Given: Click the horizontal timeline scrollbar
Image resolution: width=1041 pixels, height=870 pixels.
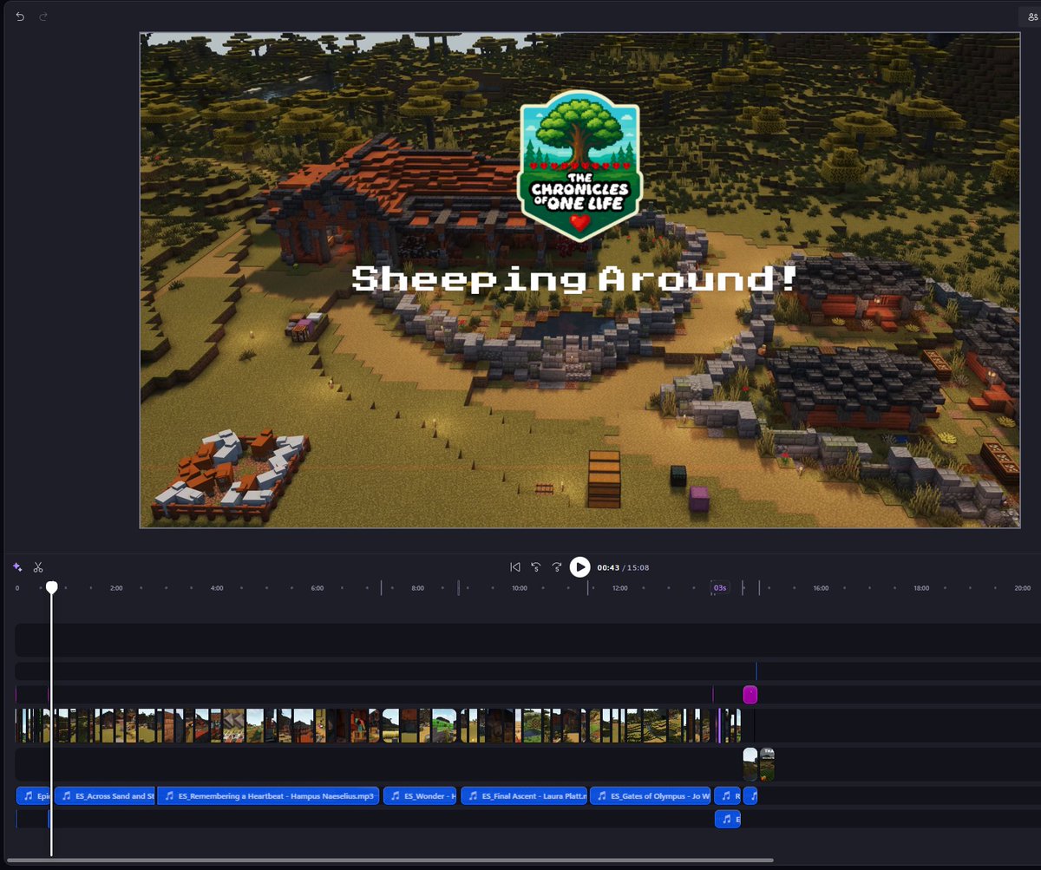Looking at the screenshot, I should 390,860.
